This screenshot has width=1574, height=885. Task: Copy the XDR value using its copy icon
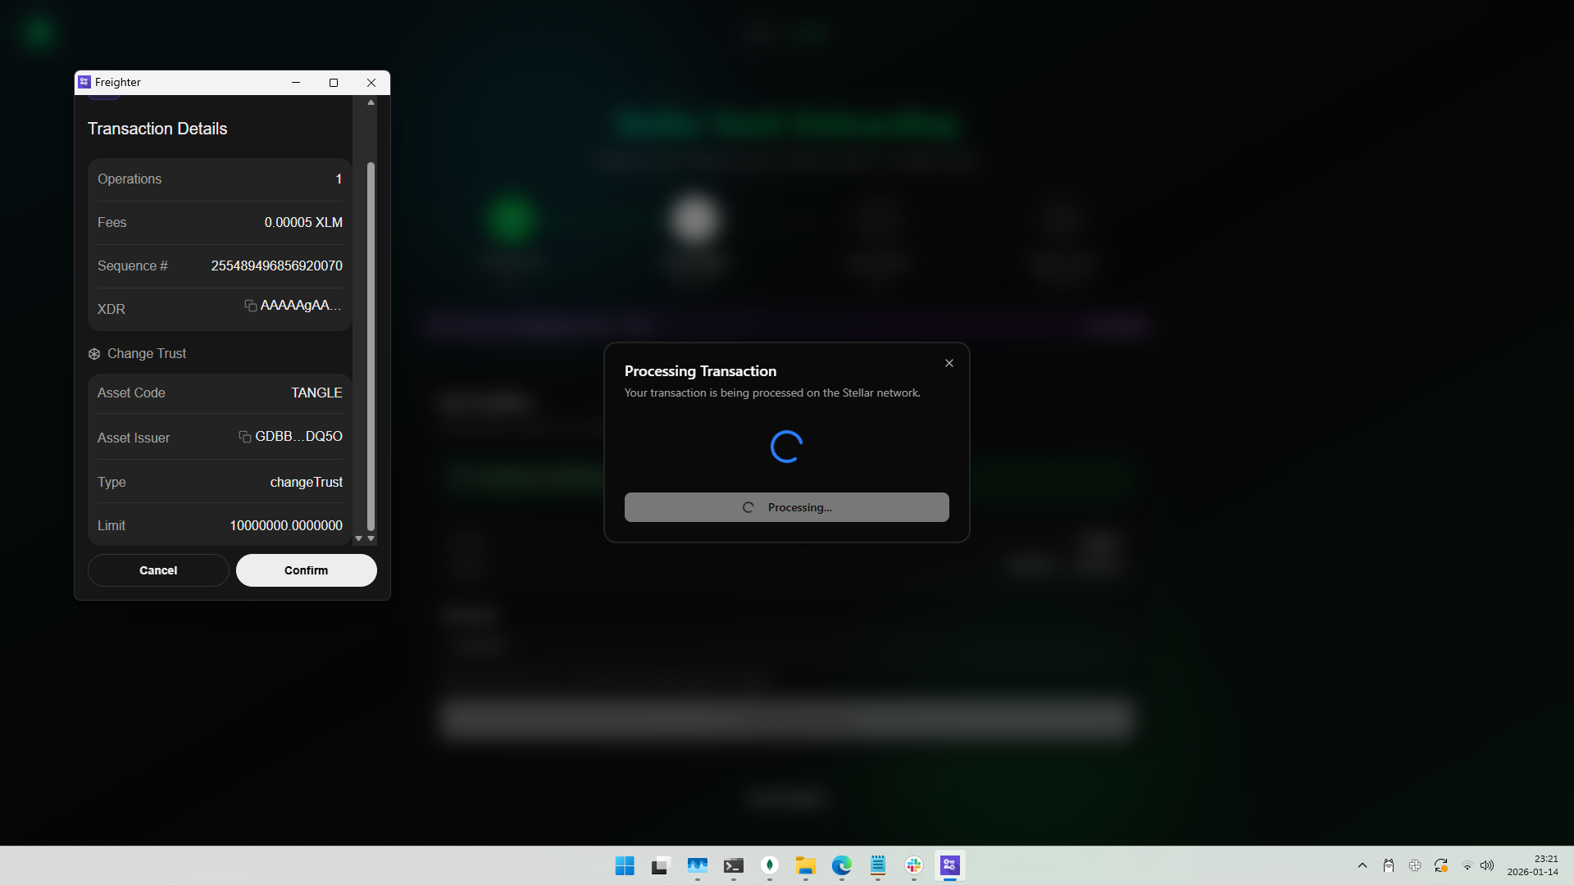coord(249,306)
